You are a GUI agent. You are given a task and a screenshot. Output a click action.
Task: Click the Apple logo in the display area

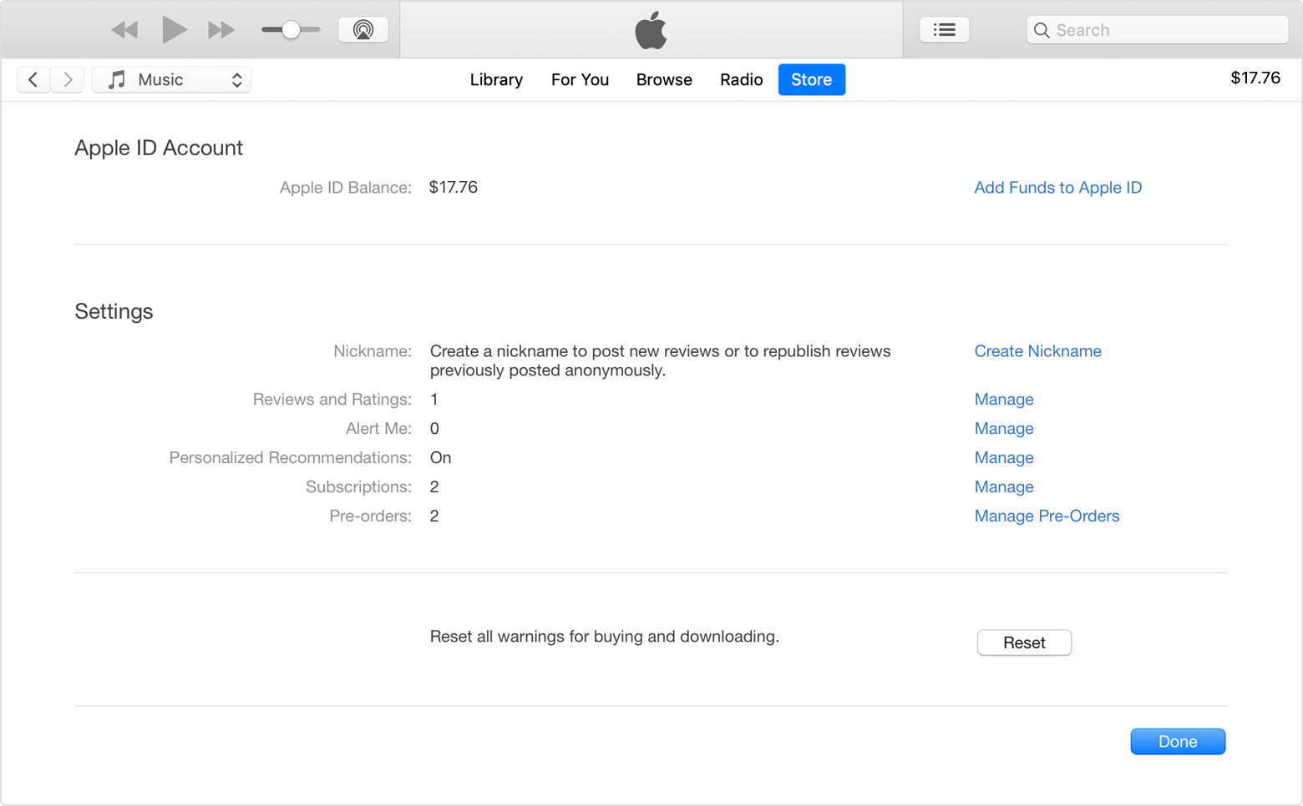pos(651,31)
